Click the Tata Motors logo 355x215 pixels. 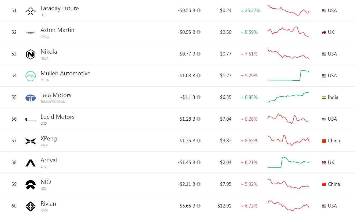pyautogui.click(x=30, y=98)
